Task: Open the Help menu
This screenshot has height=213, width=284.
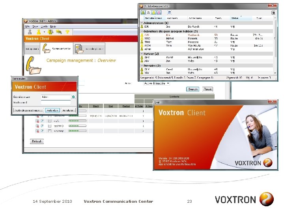Action: 53,26
